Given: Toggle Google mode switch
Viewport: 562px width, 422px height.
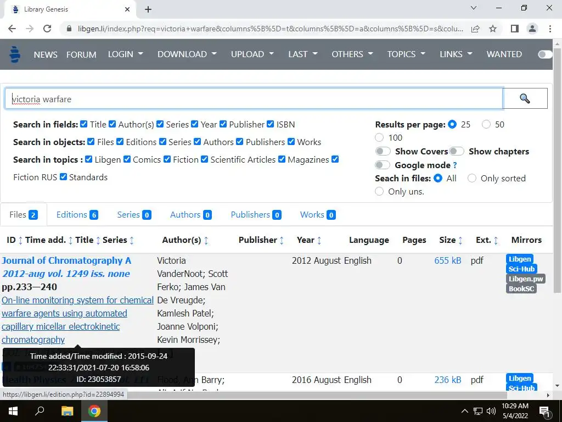Looking at the screenshot, I should (x=383, y=165).
